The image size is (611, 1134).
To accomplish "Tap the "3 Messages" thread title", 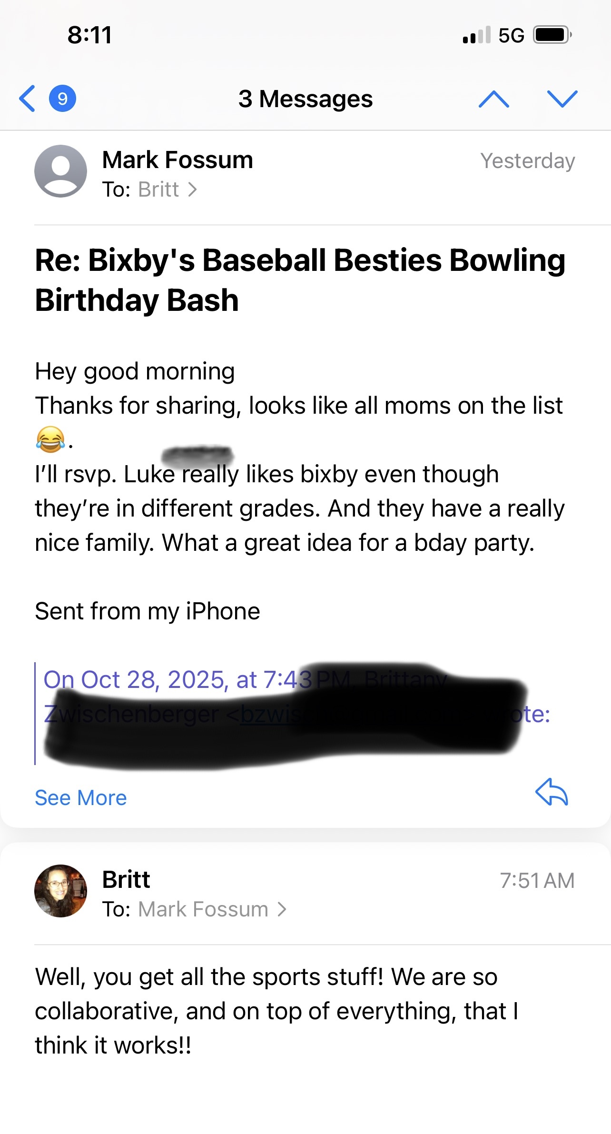I will tap(305, 99).
